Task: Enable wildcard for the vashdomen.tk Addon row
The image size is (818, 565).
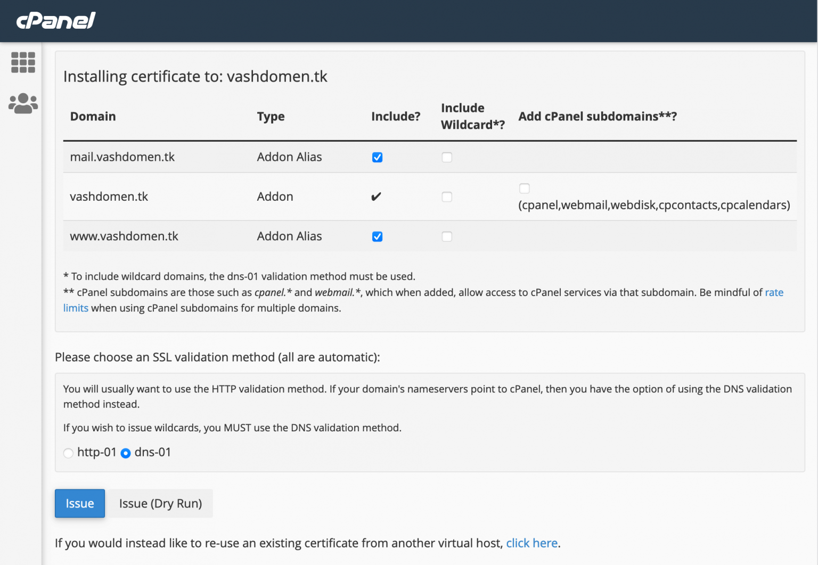Action: (447, 196)
